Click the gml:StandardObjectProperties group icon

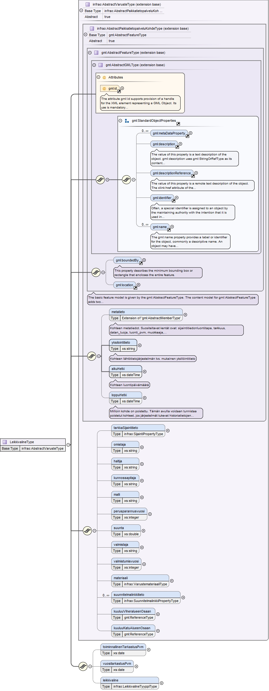127,121
